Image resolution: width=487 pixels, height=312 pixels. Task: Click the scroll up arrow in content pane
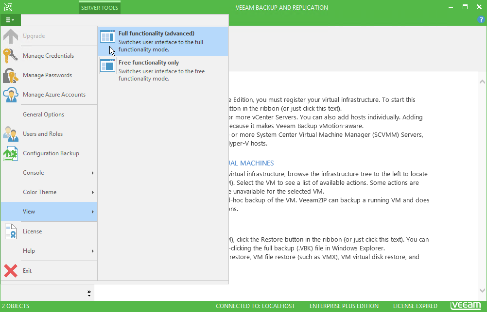pos(482,82)
